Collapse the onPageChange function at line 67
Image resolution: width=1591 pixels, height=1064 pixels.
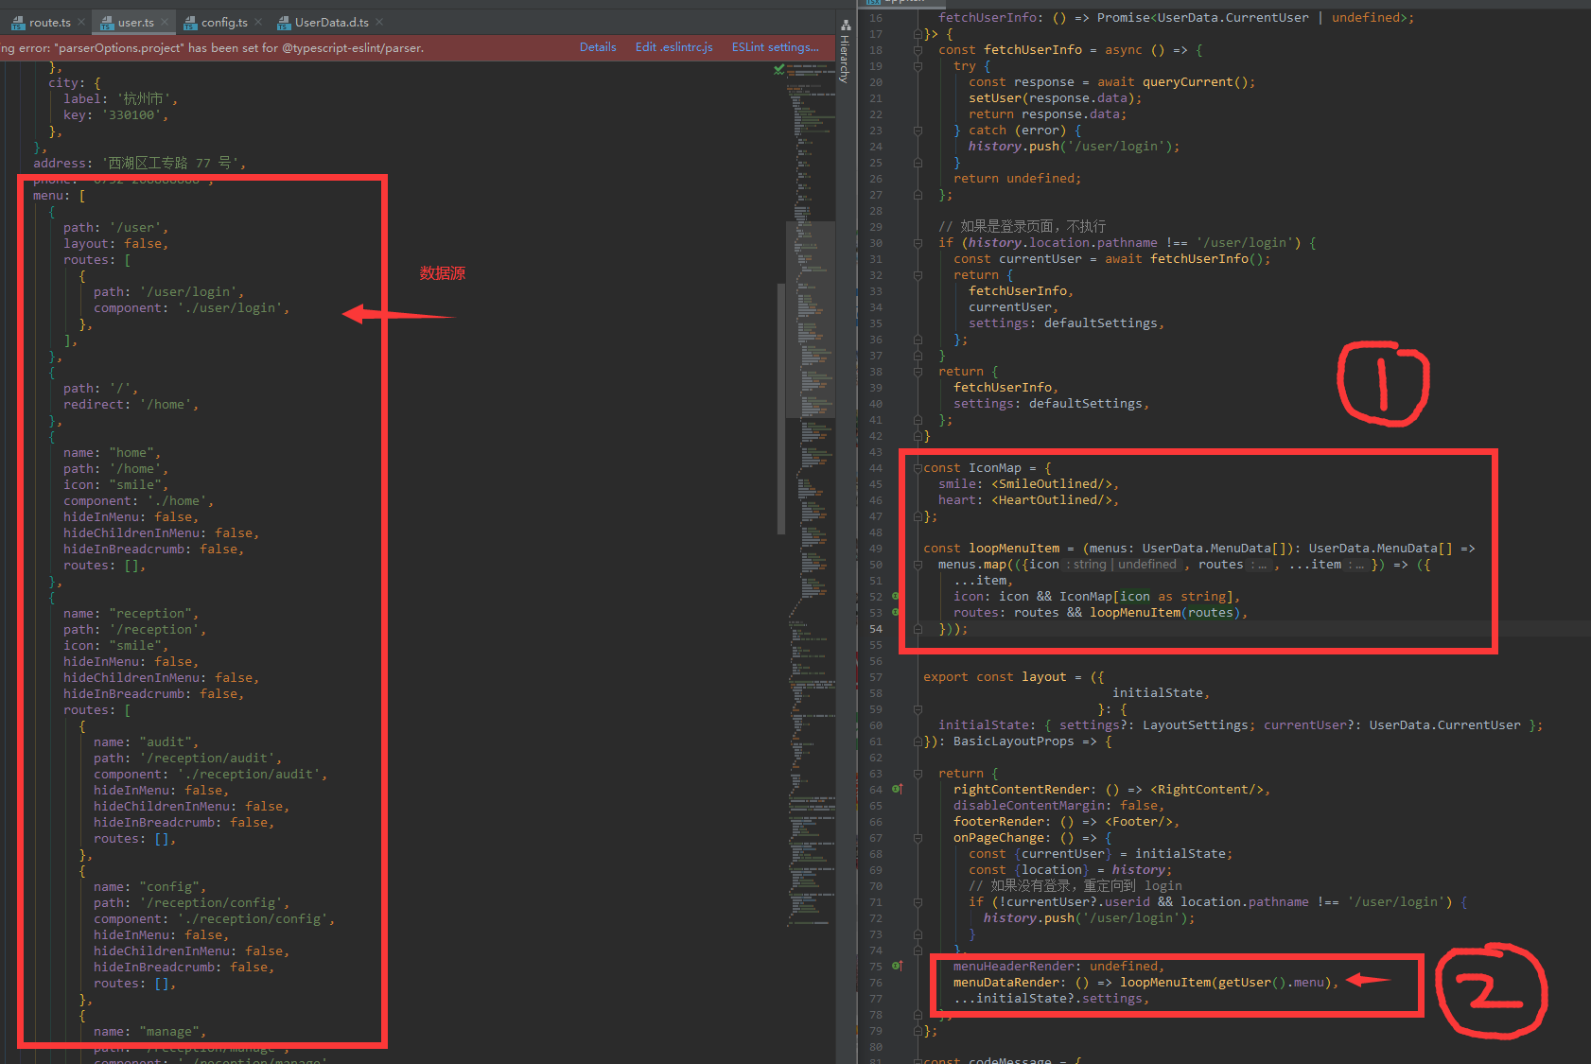click(918, 838)
